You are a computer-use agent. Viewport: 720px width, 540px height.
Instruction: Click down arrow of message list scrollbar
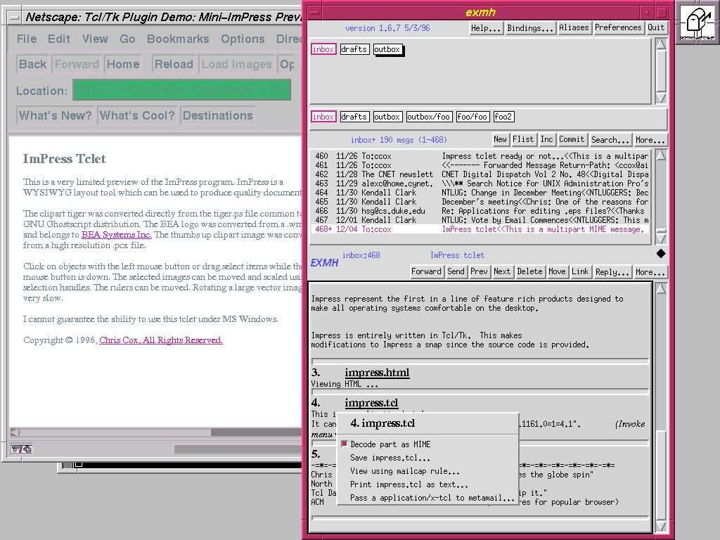tap(661, 238)
